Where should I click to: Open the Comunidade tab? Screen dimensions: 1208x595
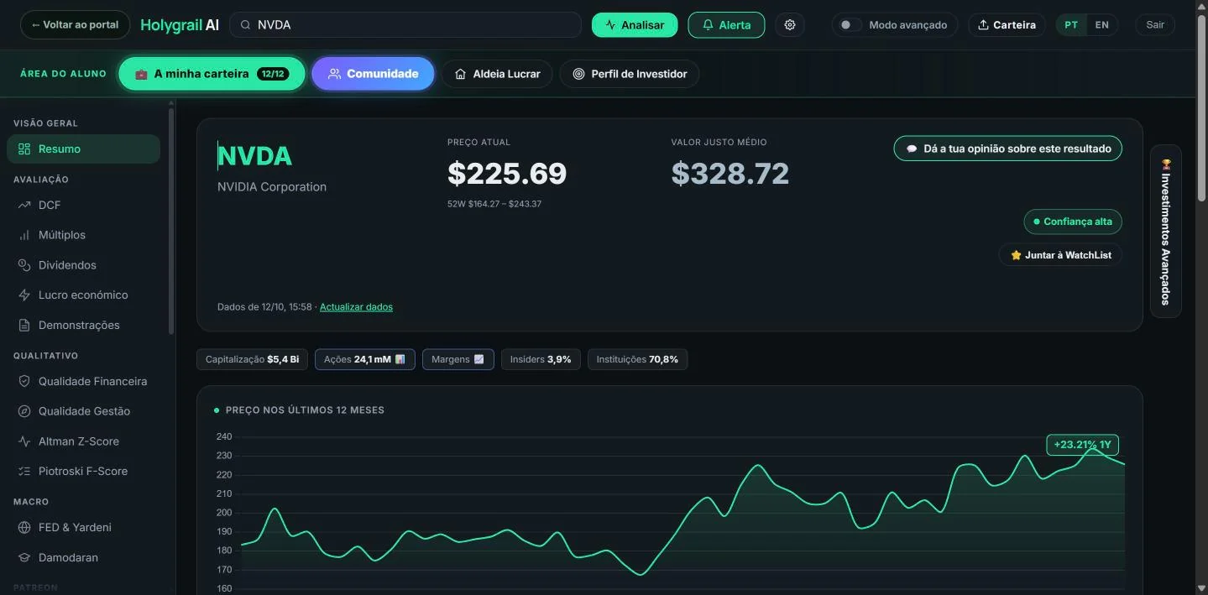(x=373, y=74)
